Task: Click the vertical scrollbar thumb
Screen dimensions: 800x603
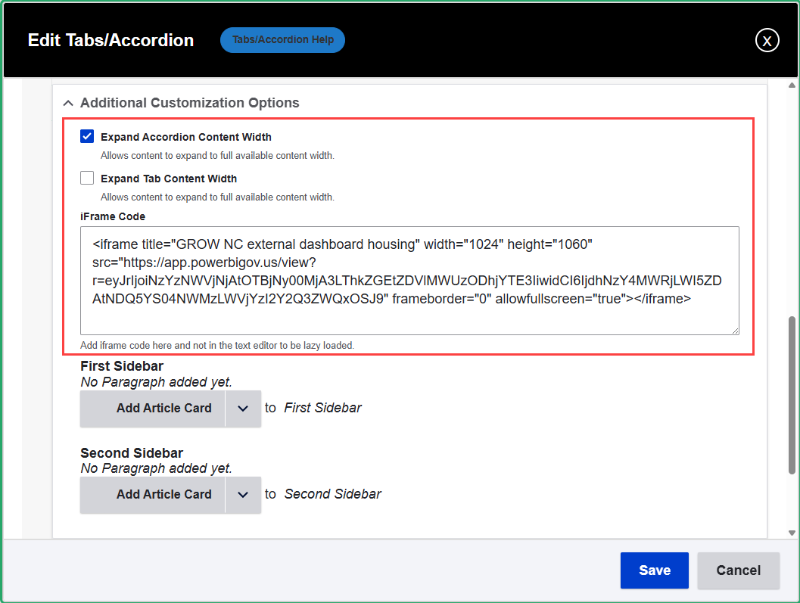Action: point(792,396)
